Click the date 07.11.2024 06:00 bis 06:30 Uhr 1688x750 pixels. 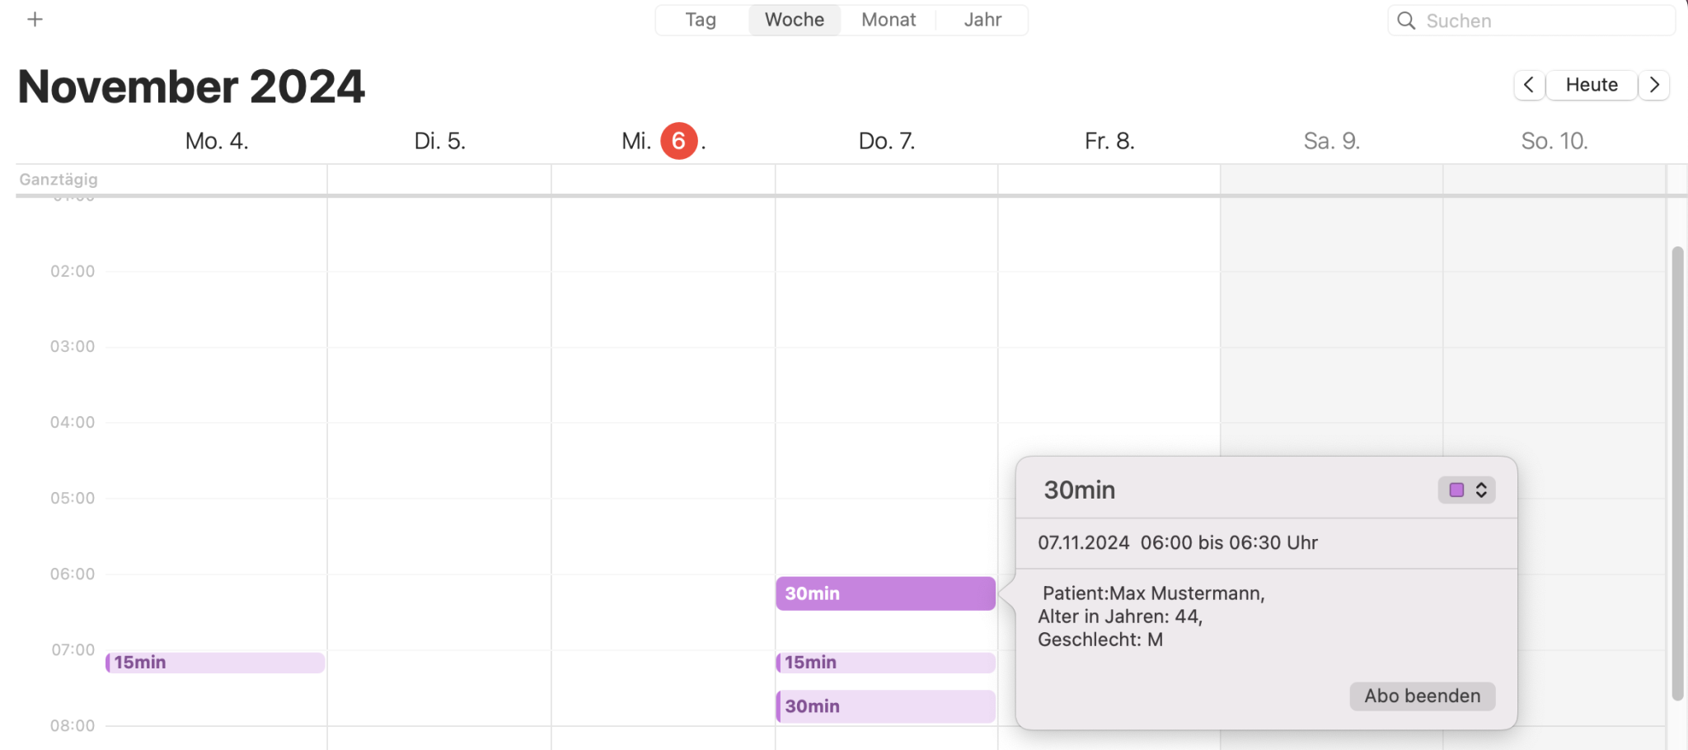(x=1178, y=543)
